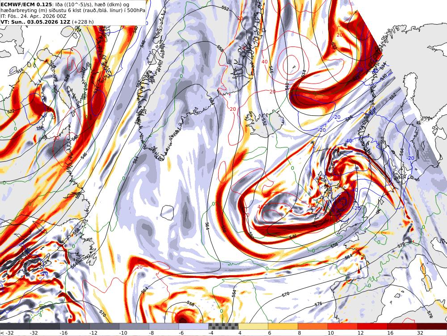
Task: Click the darkest gray swatch above '< -32'
Action: pos(15,327)
